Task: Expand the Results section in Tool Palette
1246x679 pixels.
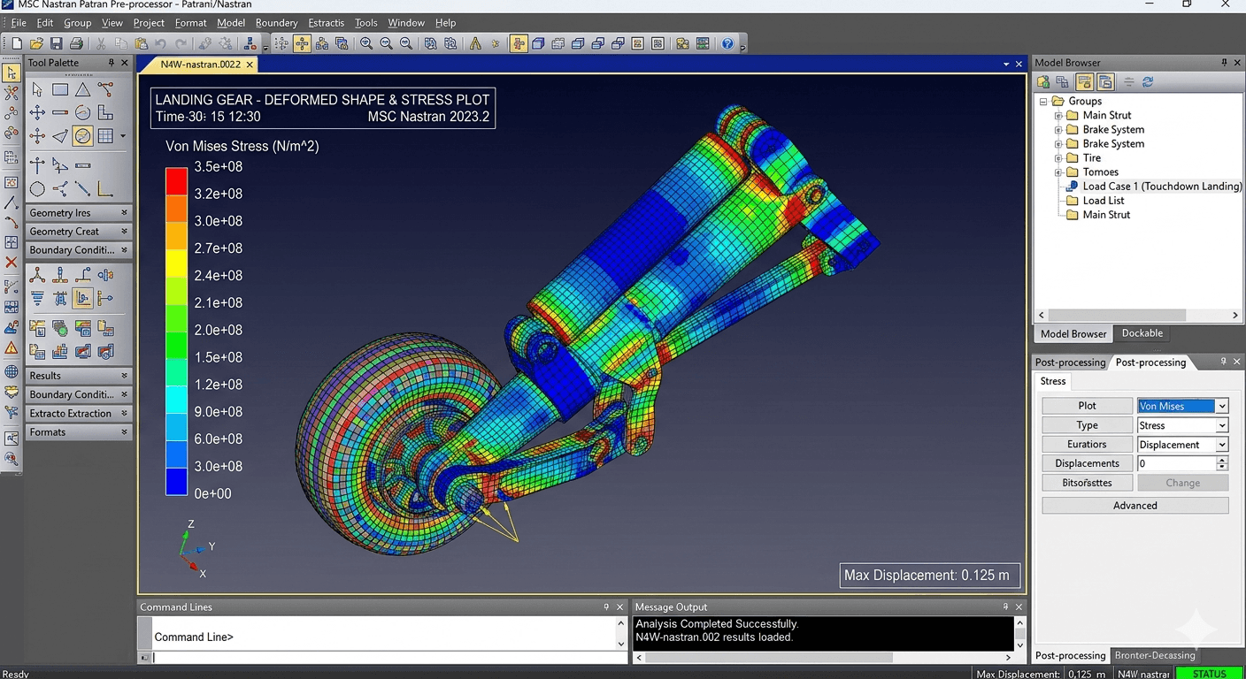Action: pos(79,376)
